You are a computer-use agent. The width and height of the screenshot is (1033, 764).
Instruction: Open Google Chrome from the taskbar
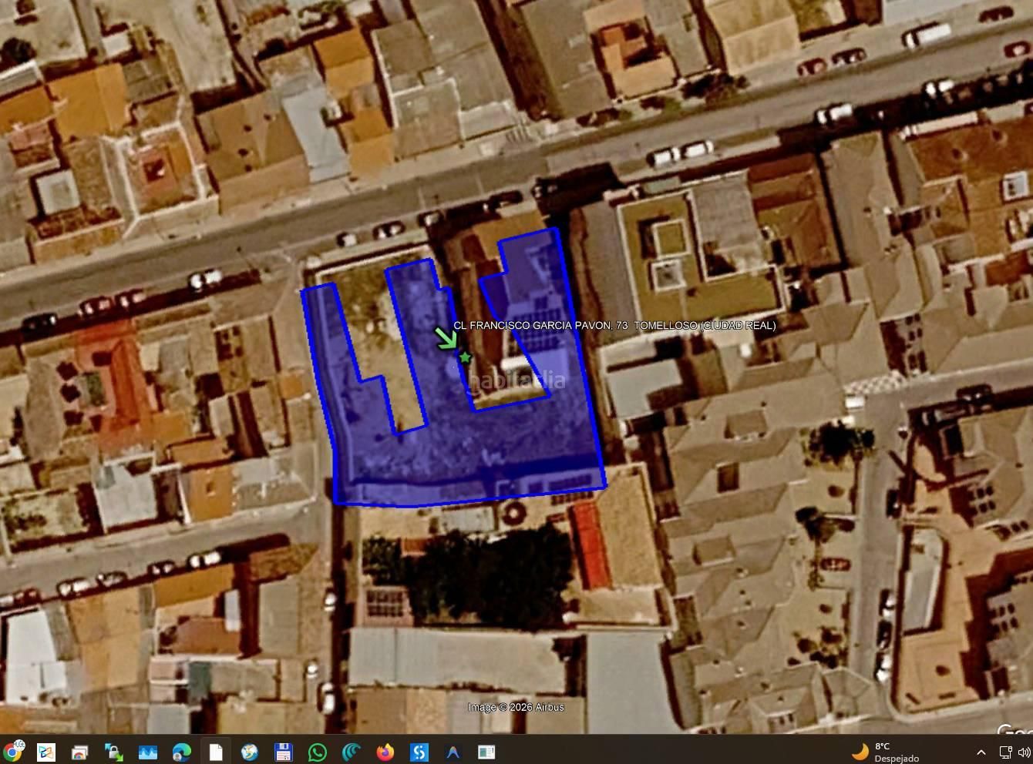pyautogui.click(x=13, y=751)
